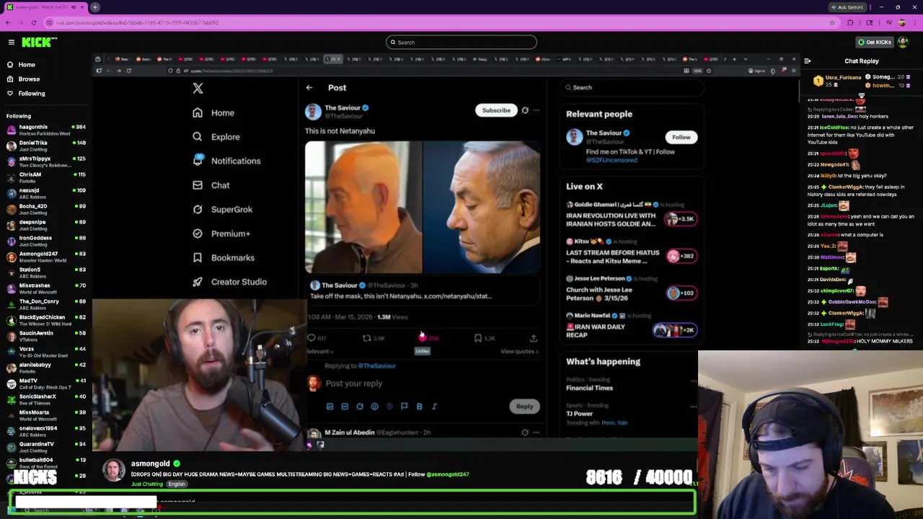Open Iran War Daily Recap stream
Screen dimensions: 923x519
click(x=632, y=327)
